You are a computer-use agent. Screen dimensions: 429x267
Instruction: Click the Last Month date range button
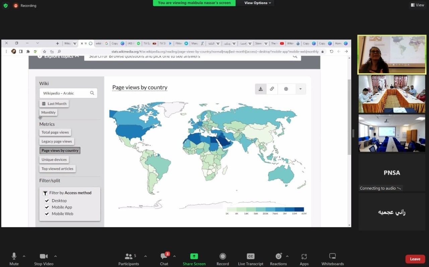pyautogui.click(x=54, y=104)
